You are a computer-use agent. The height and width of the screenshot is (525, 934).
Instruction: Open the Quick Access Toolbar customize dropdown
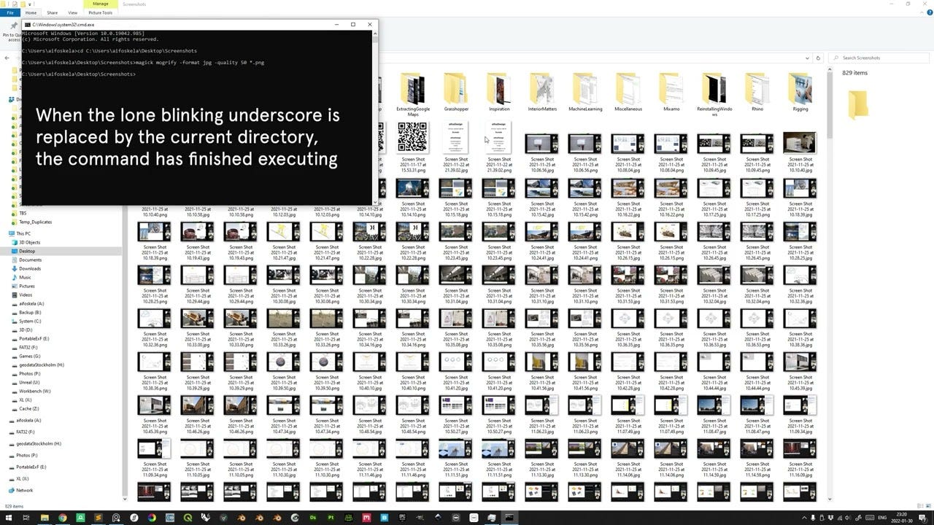tap(31, 4)
